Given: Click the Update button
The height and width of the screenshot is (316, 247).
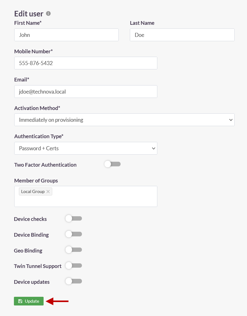Looking at the screenshot, I should (x=29, y=301).
